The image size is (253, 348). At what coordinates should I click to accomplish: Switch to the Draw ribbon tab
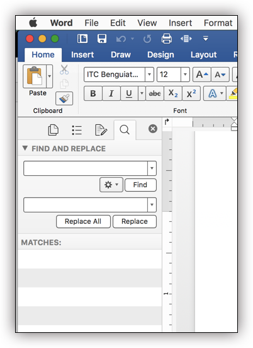click(x=121, y=55)
